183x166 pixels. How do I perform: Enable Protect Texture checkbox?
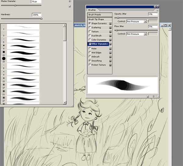point(90,65)
